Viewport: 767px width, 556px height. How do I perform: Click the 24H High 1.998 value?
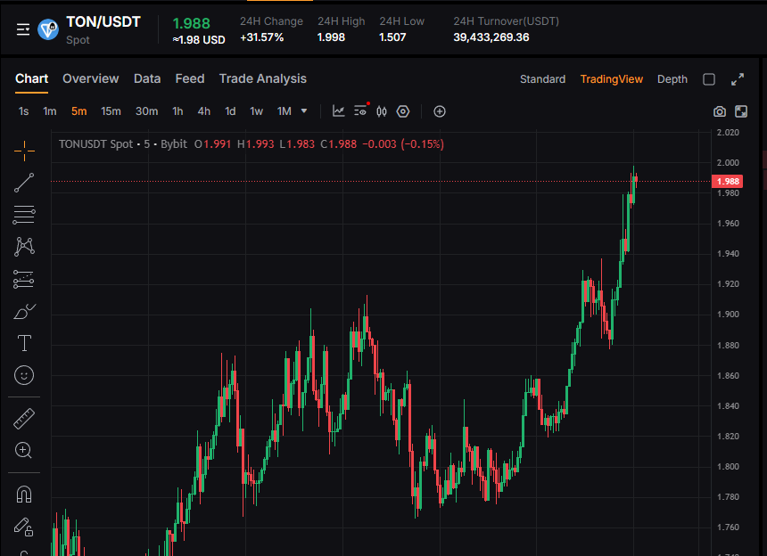point(331,37)
